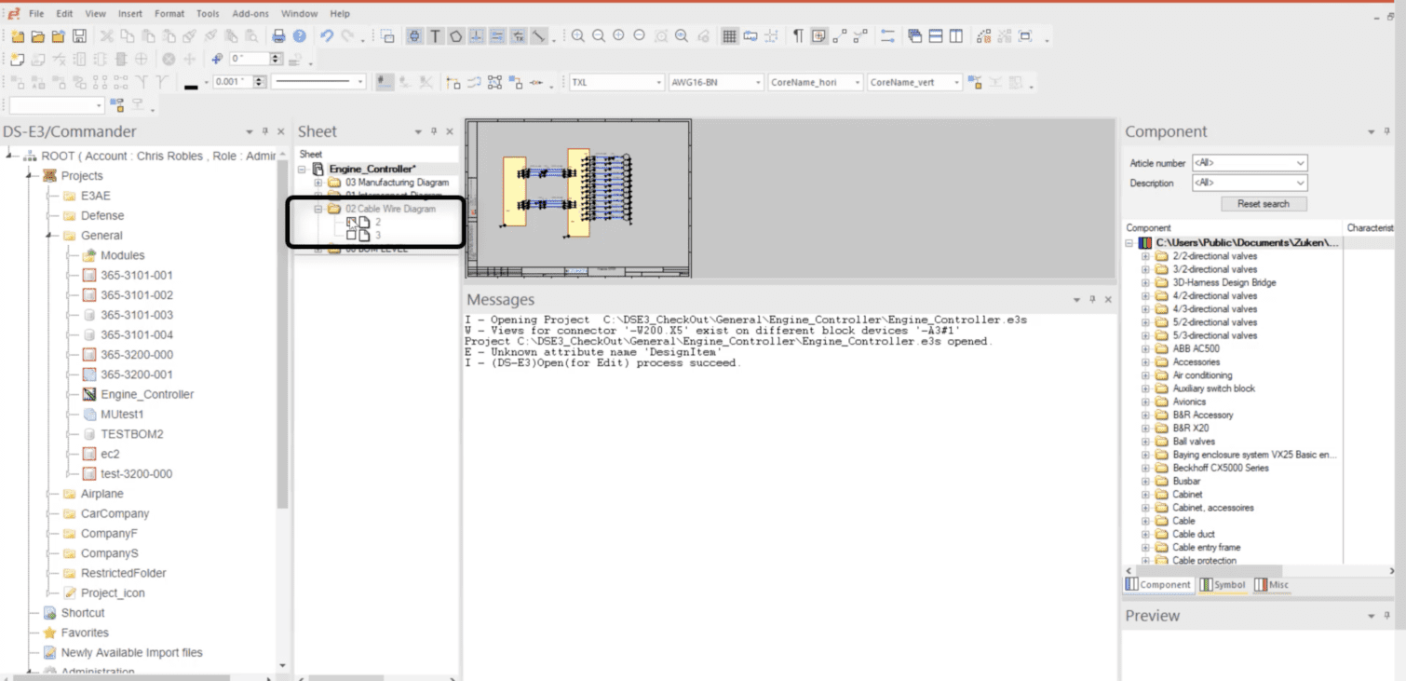Undo the last action with the blue arrow
Viewport: 1406px width, 681px height.
(x=327, y=36)
